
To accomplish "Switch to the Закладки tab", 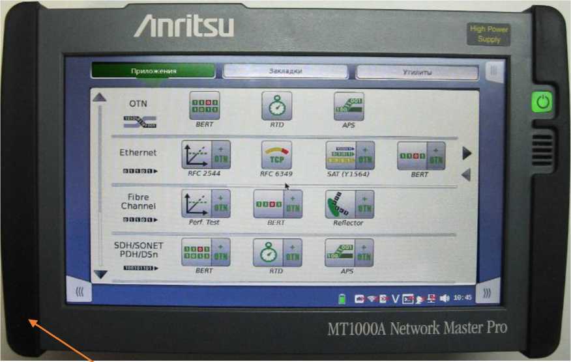I will [285, 71].
